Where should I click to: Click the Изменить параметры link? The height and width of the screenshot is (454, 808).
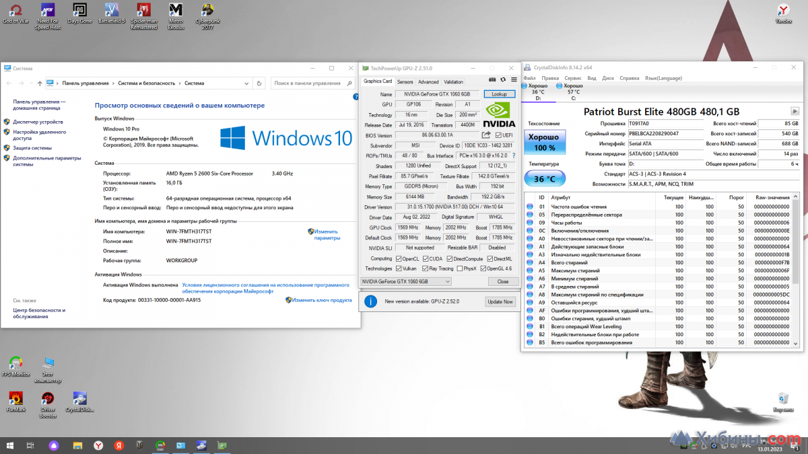327,234
